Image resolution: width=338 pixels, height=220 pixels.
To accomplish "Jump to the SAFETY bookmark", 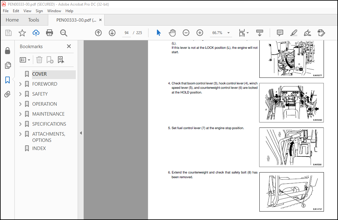I will click(40, 94).
